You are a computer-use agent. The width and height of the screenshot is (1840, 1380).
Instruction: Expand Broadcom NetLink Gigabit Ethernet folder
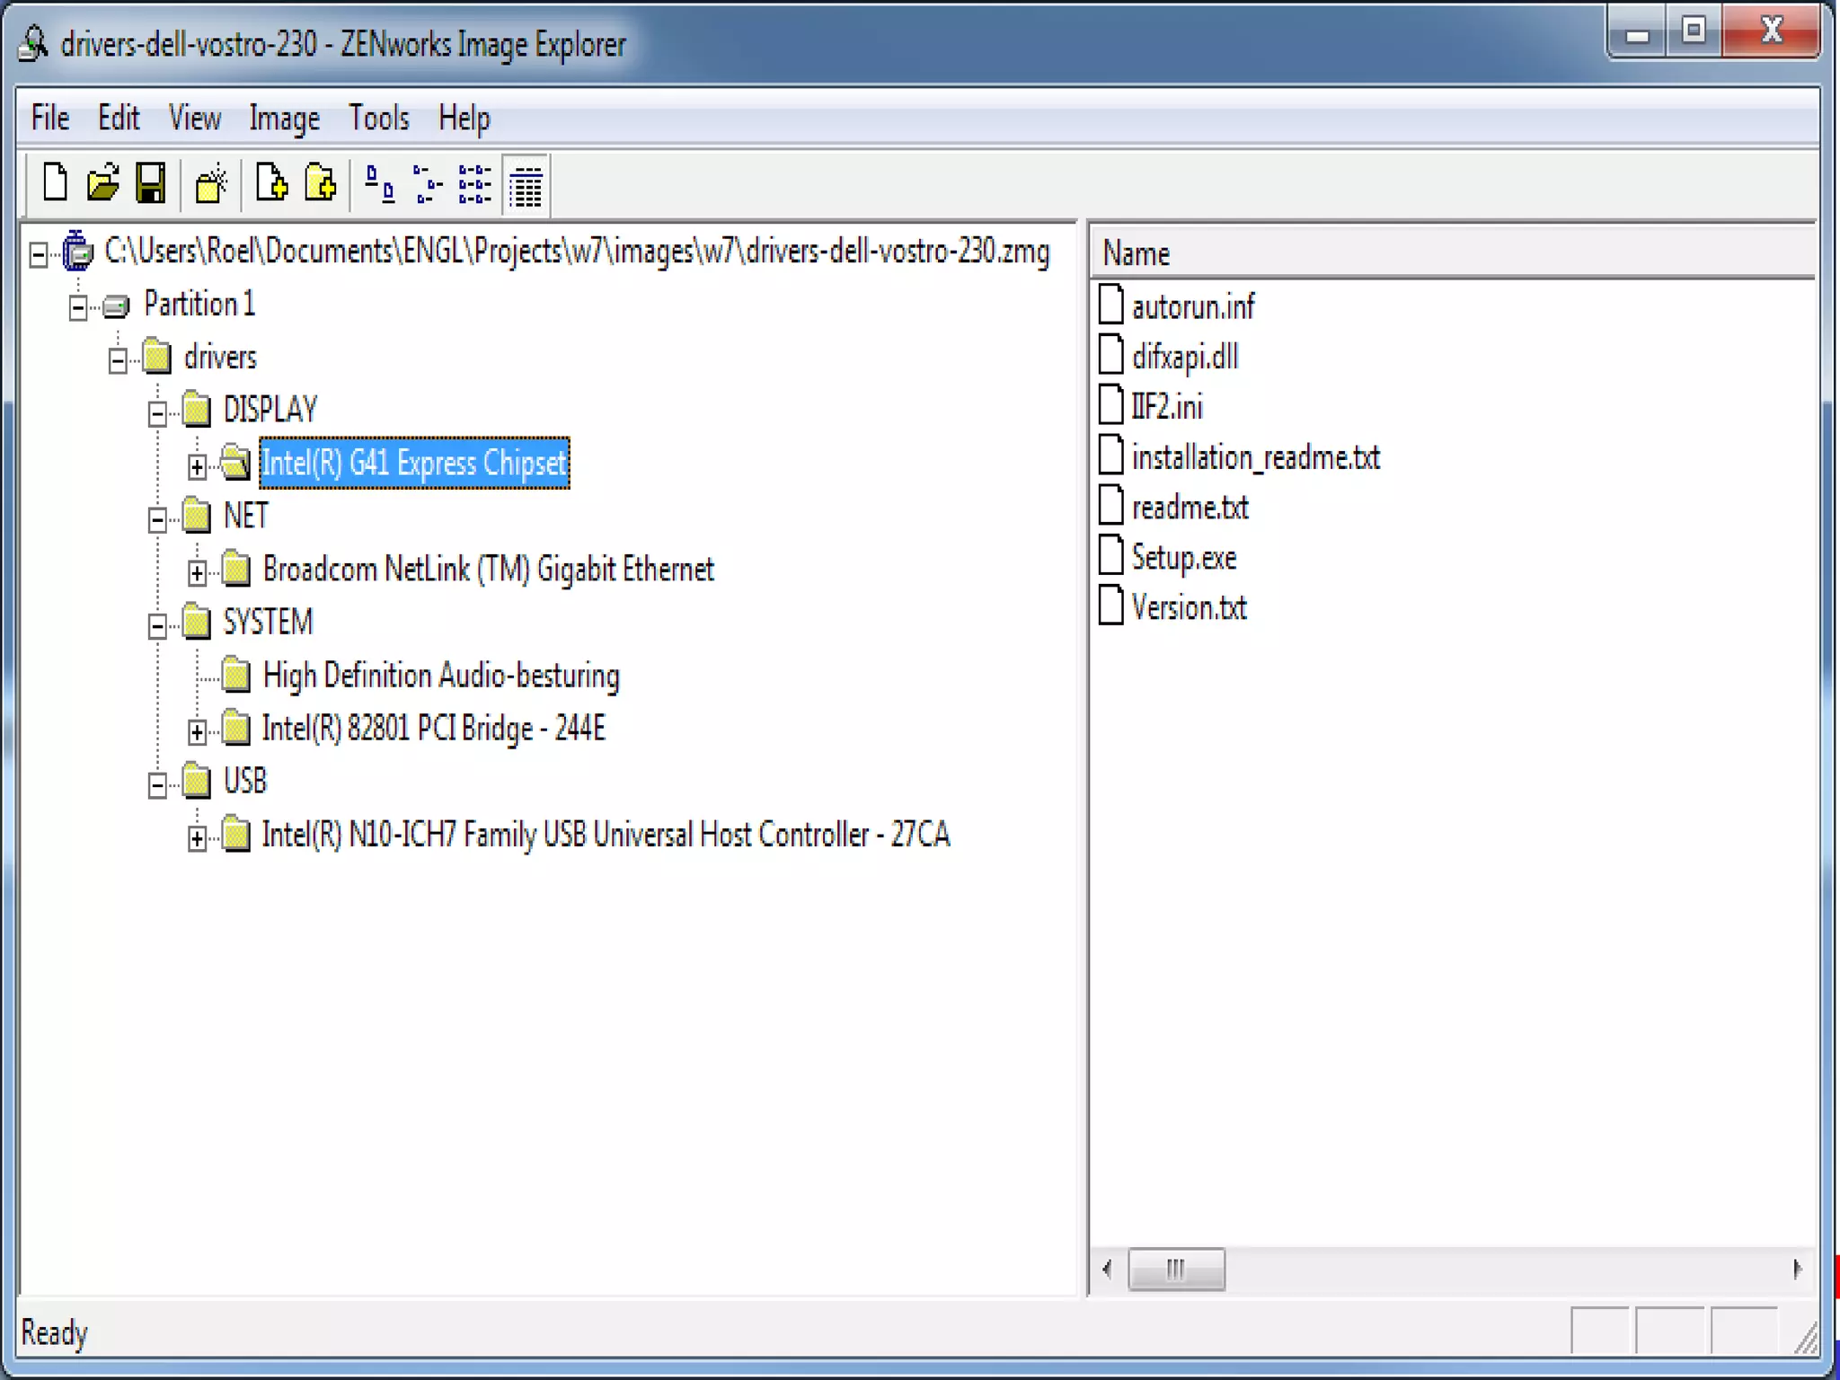tap(197, 571)
